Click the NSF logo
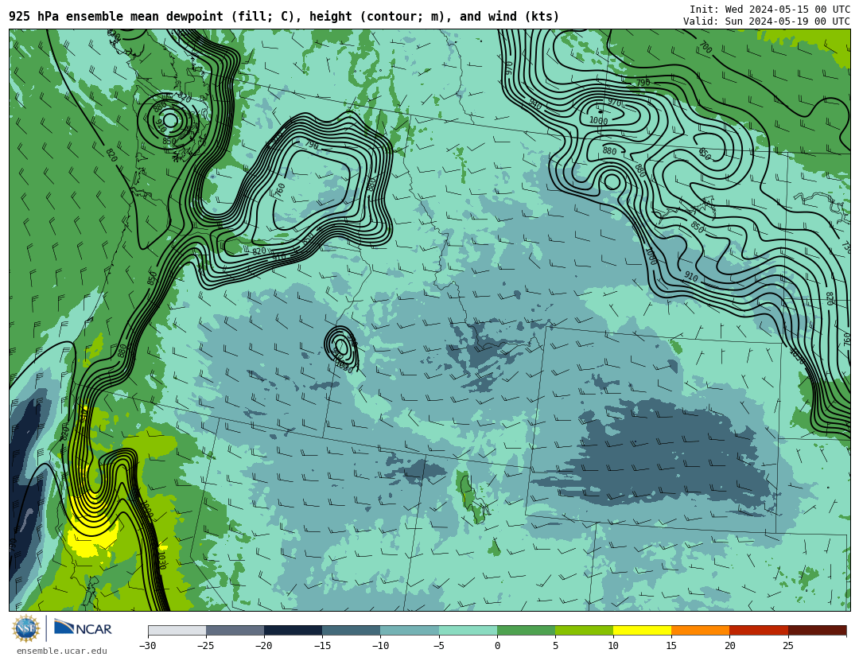Viewport: 859px width, 661px height. pos(26,628)
